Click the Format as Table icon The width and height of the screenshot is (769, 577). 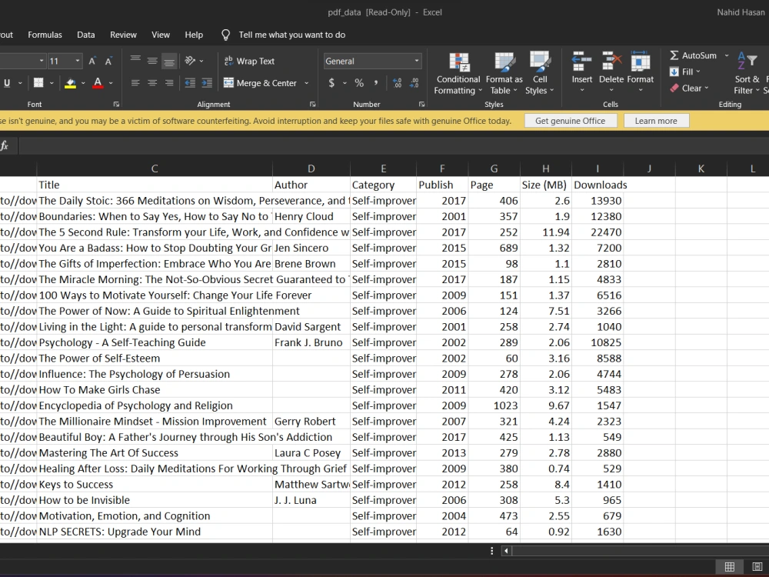[x=504, y=72]
